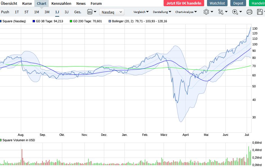
Task: Switch to the Übersicht tab
Action: tap(9, 3)
